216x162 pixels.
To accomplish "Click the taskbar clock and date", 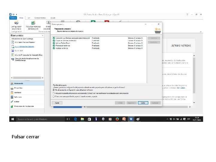I will coord(197,119).
